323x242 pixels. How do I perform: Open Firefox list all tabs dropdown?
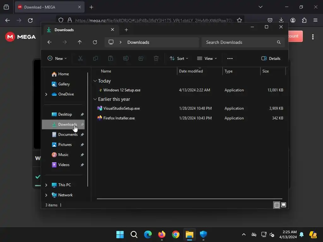(261, 7)
